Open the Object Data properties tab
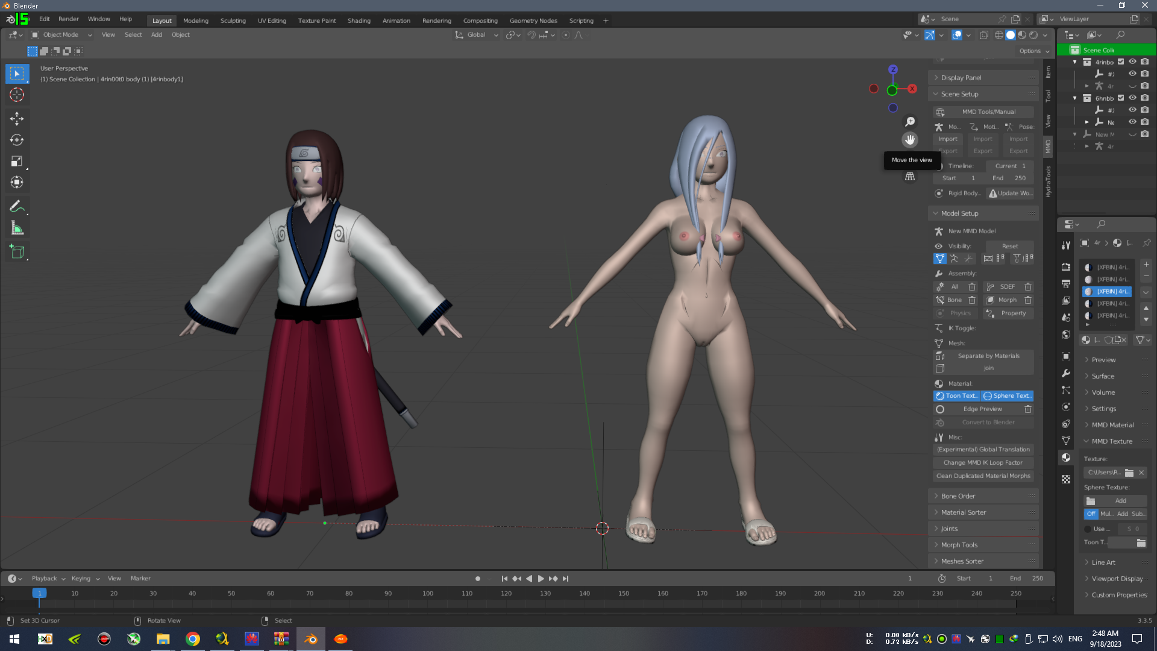 click(x=1066, y=441)
